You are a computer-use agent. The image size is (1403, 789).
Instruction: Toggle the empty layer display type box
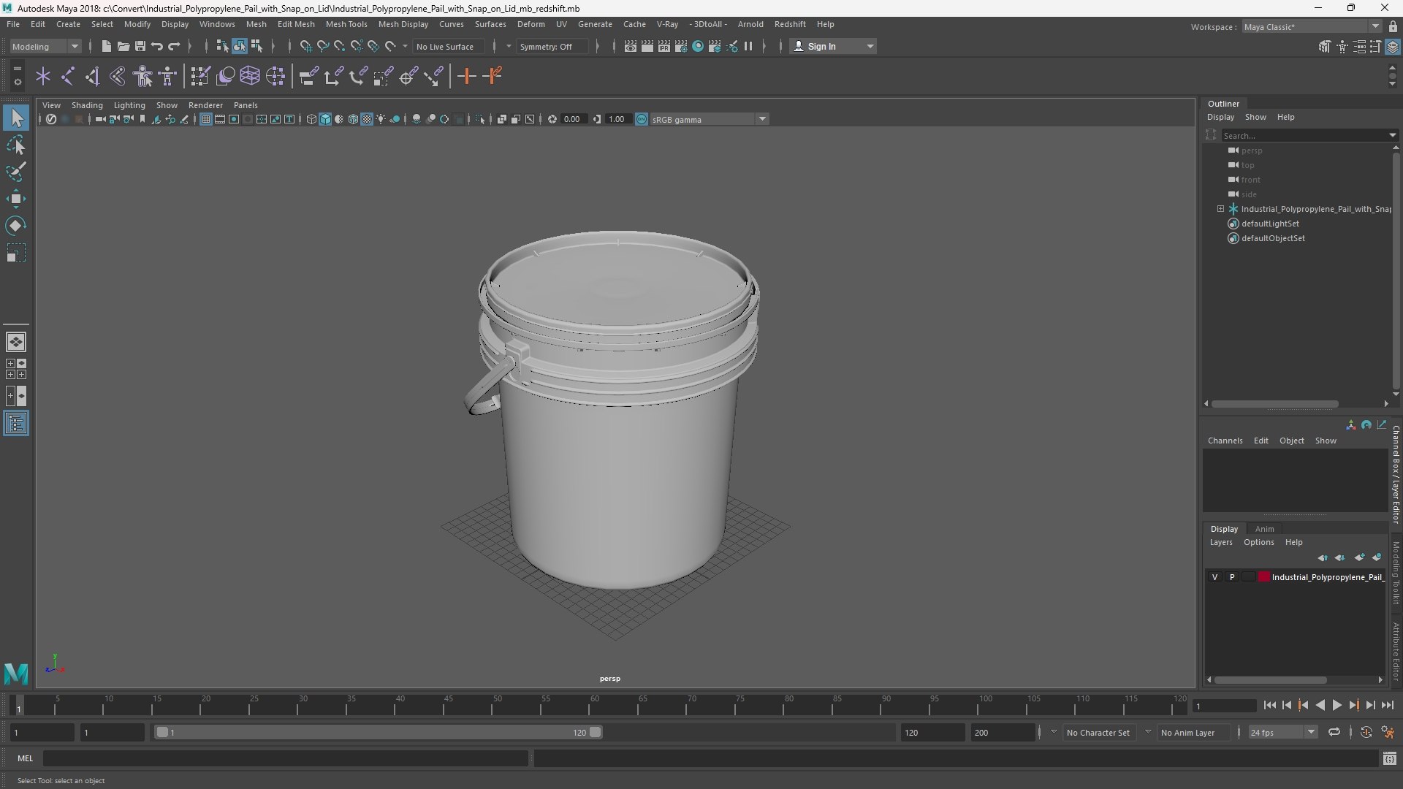tap(1249, 577)
